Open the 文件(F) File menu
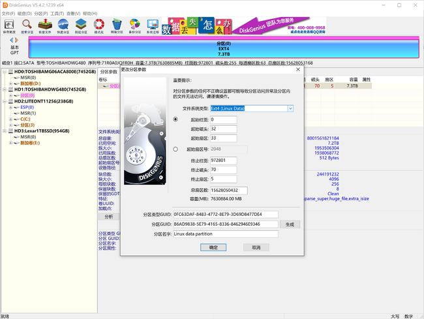The height and width of the screenshot is (319, 424). 8,14
